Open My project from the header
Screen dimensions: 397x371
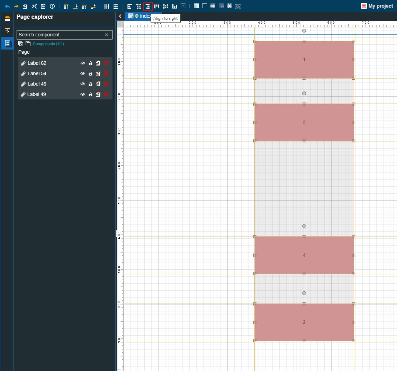pos(377,6)
